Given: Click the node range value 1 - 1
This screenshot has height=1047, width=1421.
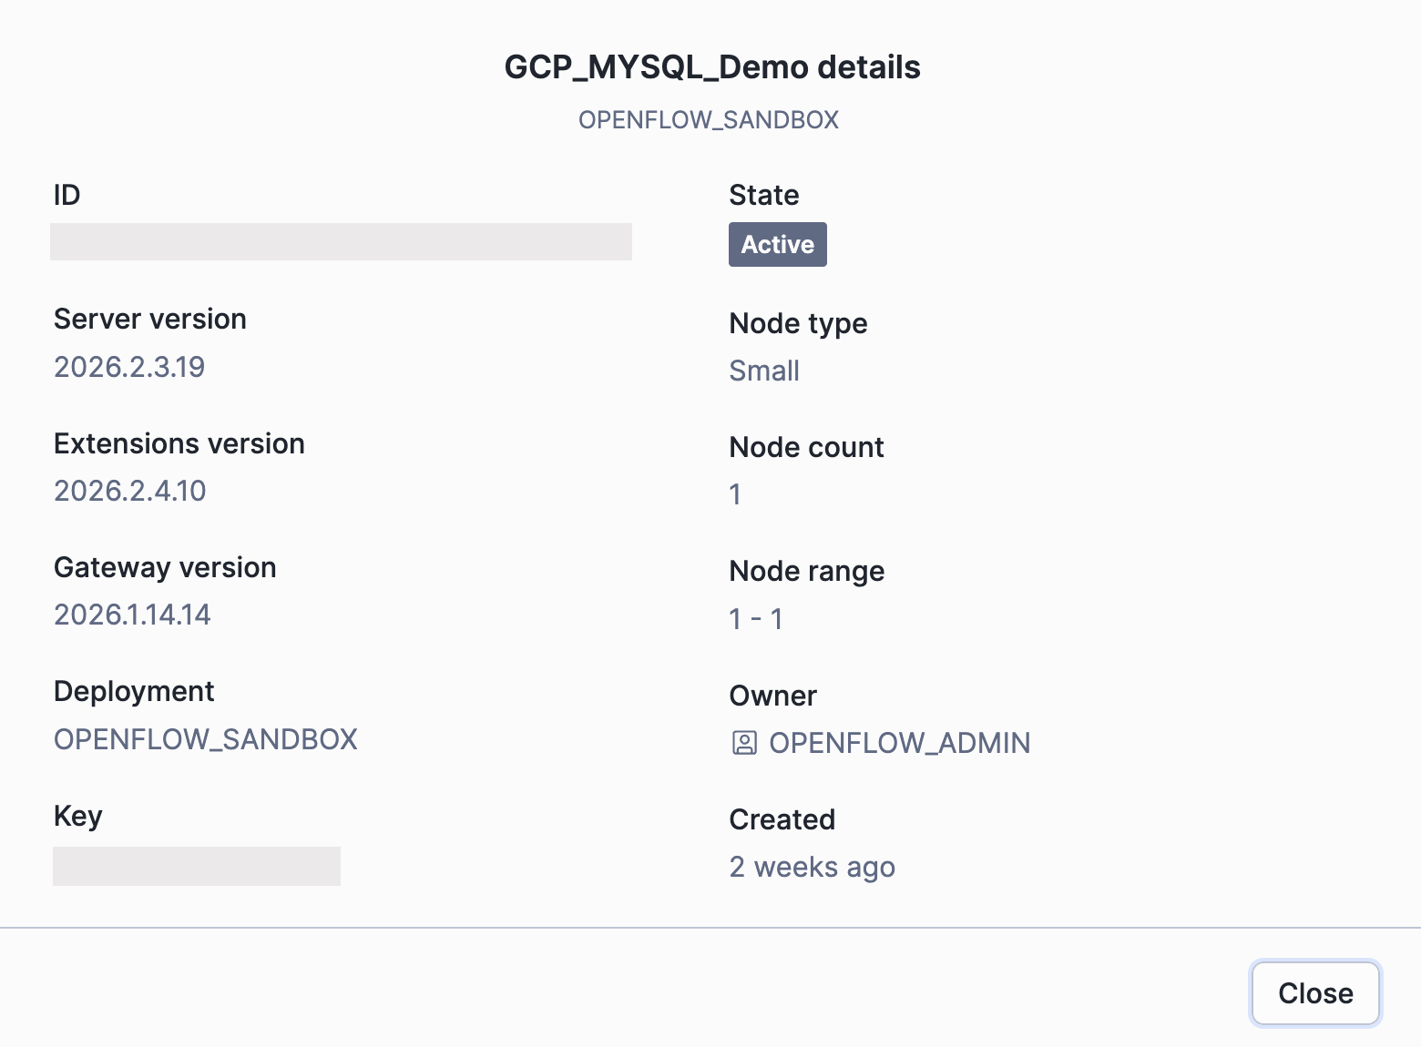Looking at the screenshot, I should (x=756, y=619).
